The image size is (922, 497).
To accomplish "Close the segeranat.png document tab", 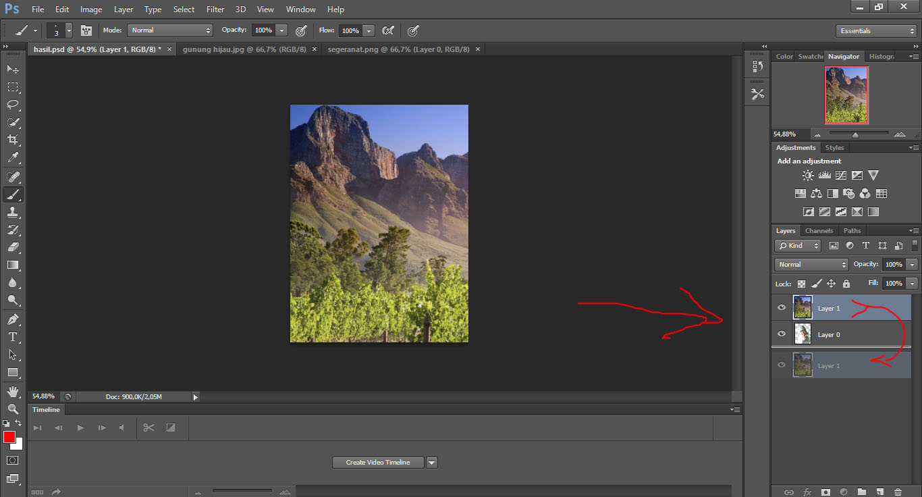I will click(478, 49).
